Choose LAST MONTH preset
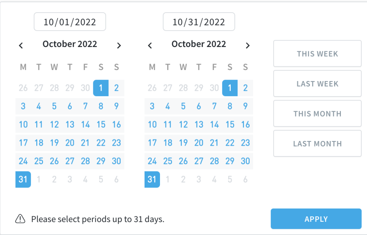This screenshot has width=367, height=235. pyautogui.click(x=317, y=144)
